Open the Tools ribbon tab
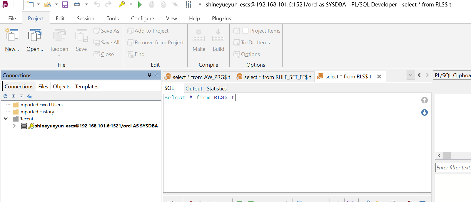Viewport: 471px width, 202px height. click(x=113, y=18)
